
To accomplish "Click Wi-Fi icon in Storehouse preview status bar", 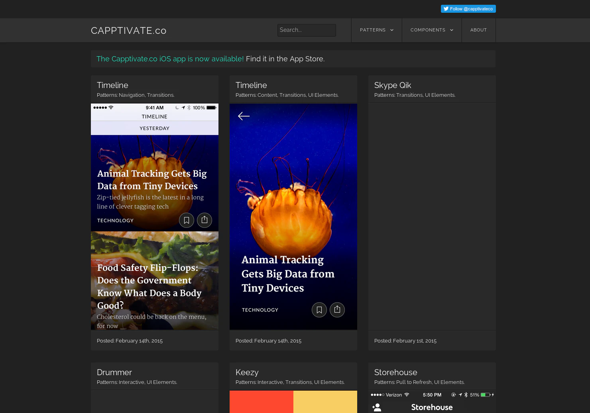I will pos(407,395).
